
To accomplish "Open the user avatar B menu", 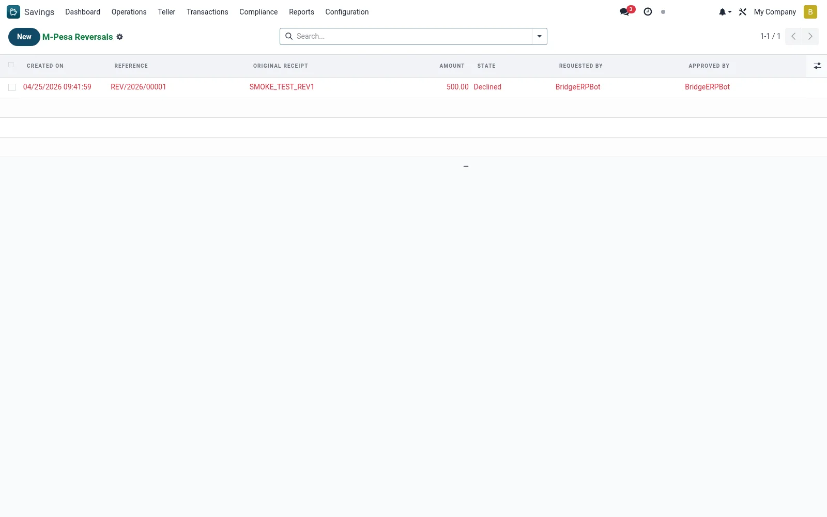I will pyautogui.click(x=810, y=12).
